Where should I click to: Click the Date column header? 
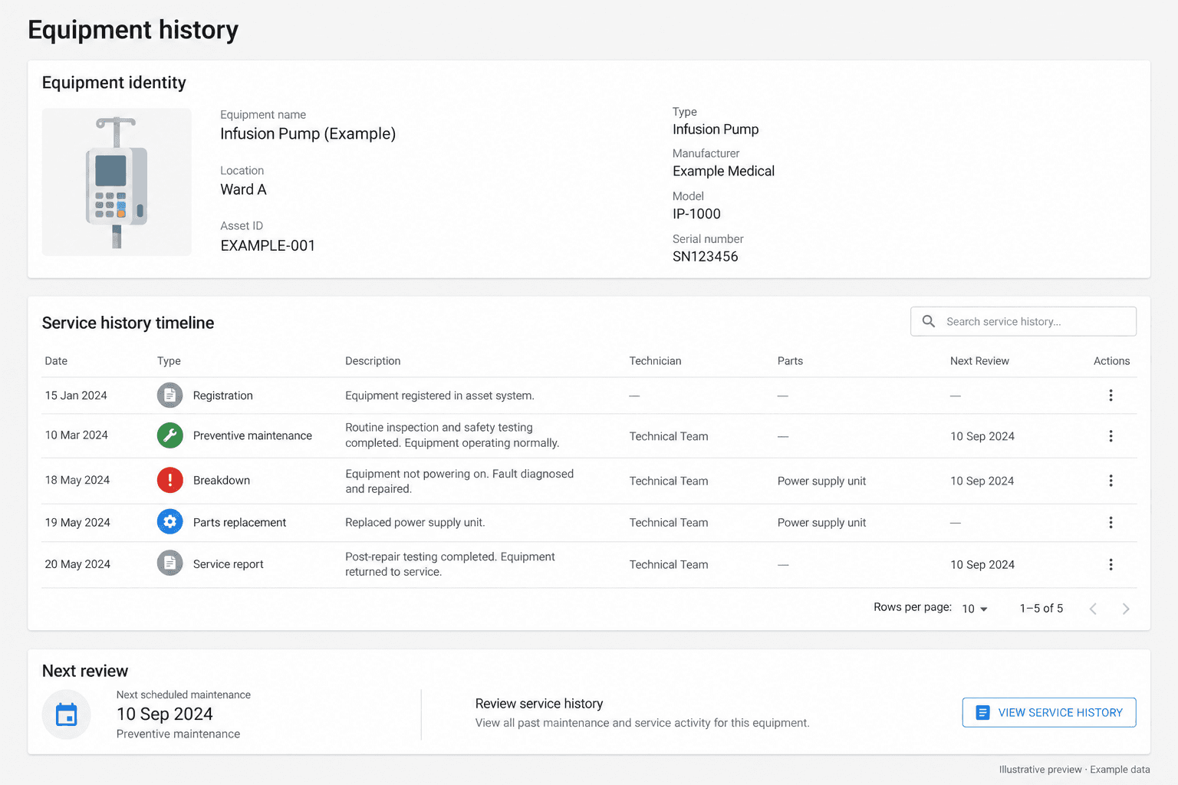tap(56, 361)
